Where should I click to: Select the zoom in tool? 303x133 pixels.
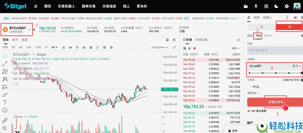[x=5, y=128]
